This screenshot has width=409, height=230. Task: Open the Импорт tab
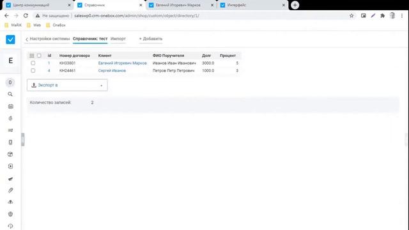[118, 38]
